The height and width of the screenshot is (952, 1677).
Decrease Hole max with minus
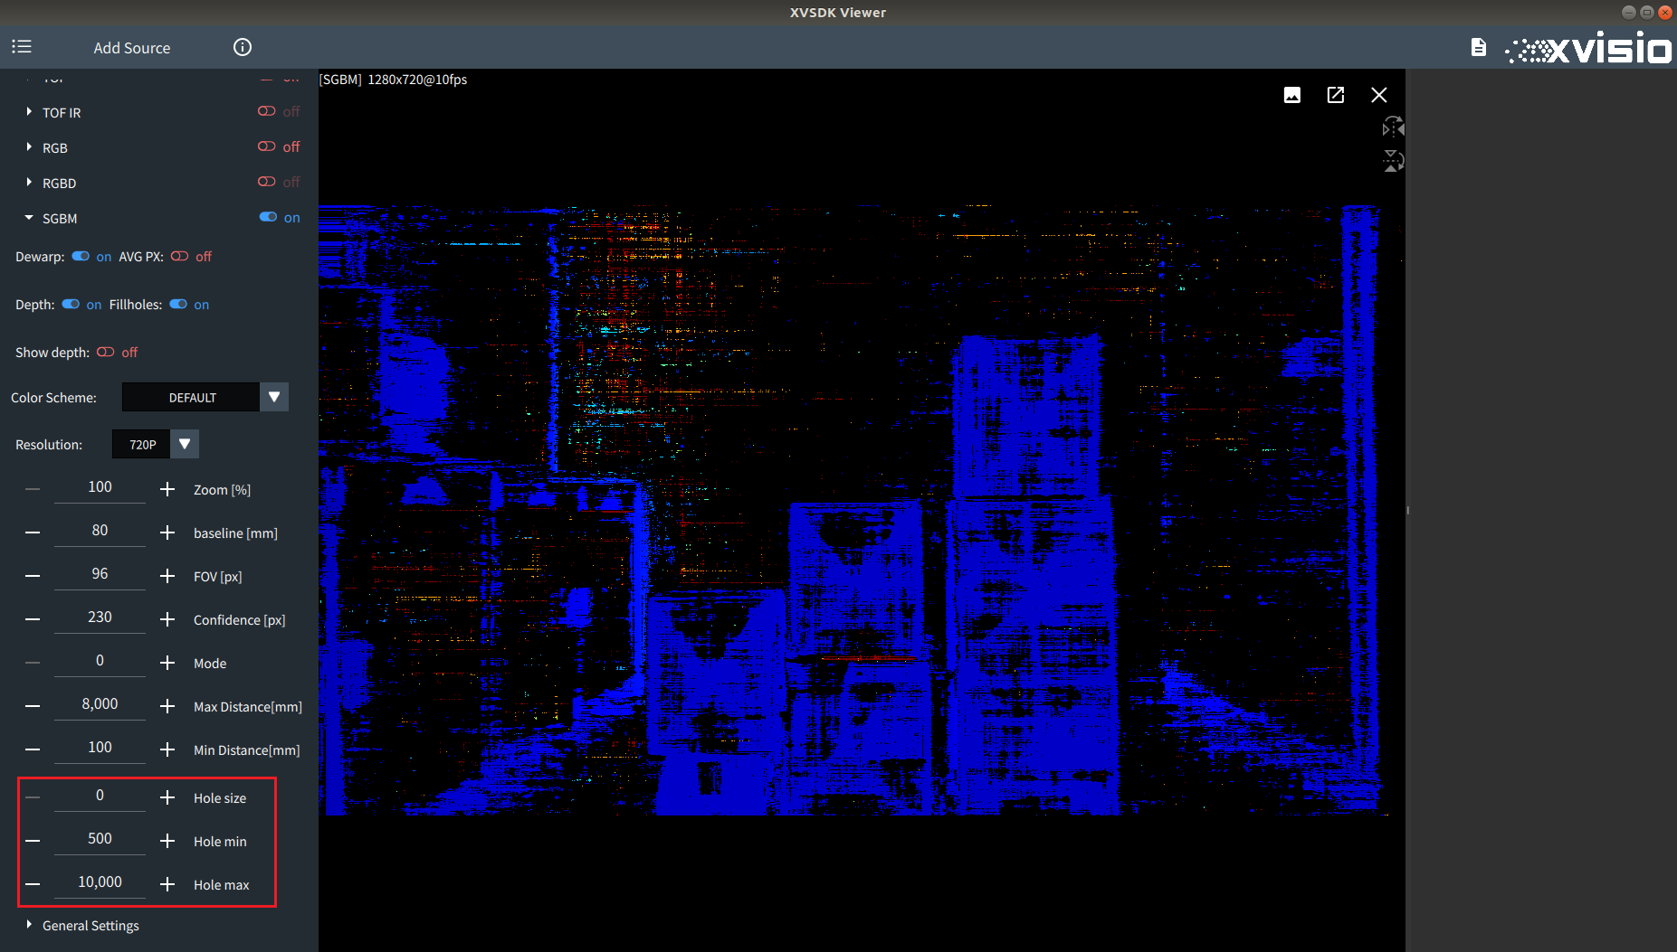(33, 884)
